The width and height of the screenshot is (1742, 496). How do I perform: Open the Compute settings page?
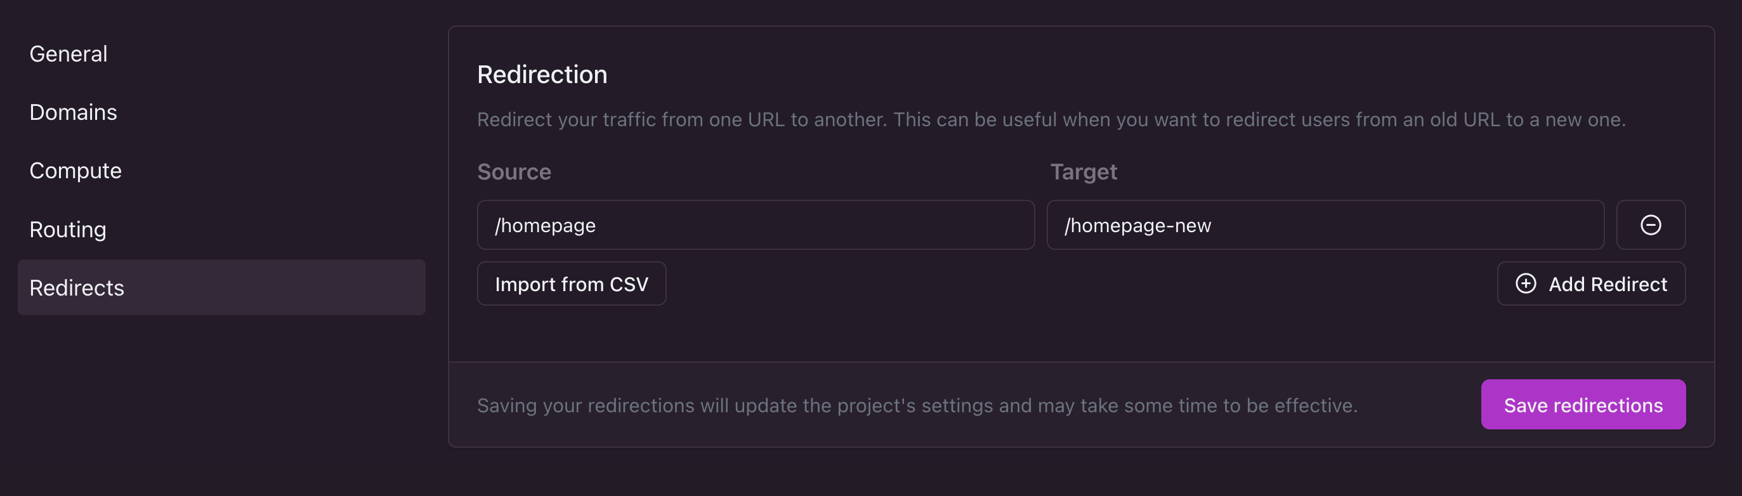pos(75,170)
